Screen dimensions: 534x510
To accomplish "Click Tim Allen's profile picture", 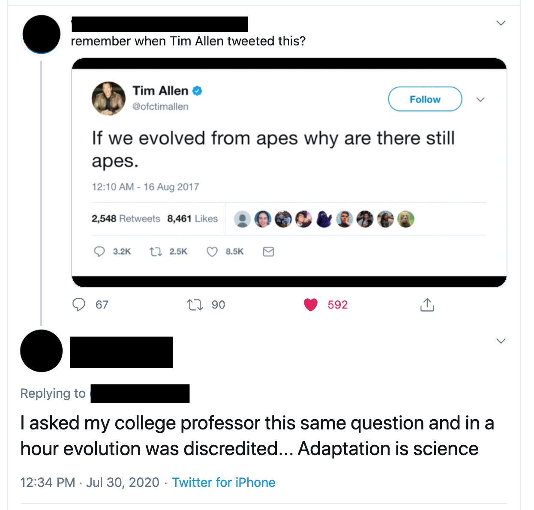I will 108,99.
